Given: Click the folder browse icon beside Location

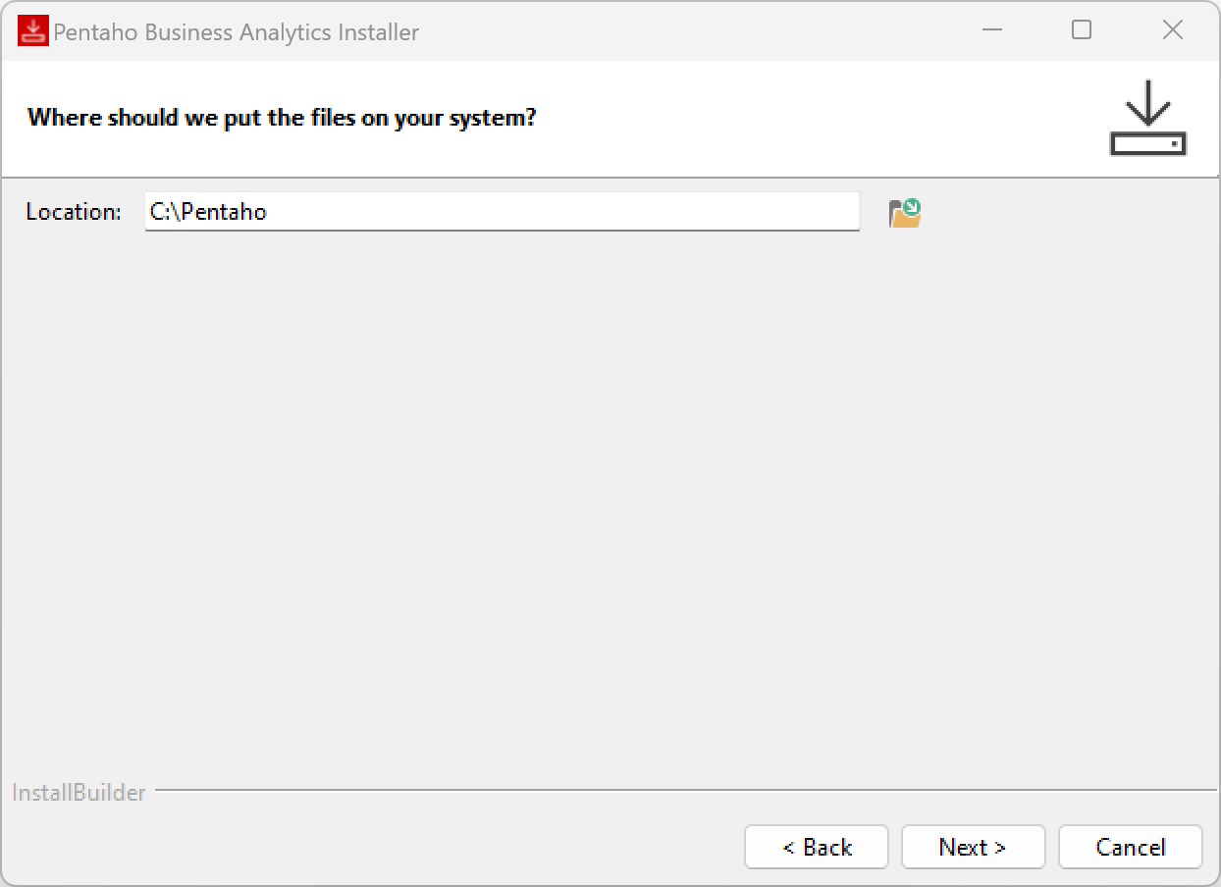Looking at the screenshot, I should 904,213.
